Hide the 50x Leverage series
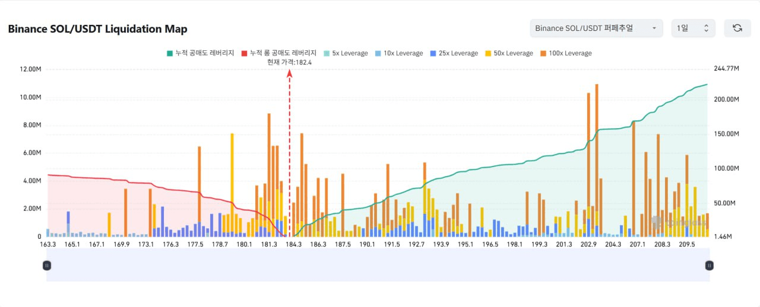The image size is (760, 307). pyautogui.click(x=508, y=53)
